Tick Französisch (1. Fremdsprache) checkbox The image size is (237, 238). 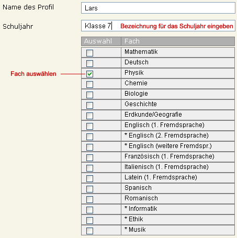click(89, 157)
